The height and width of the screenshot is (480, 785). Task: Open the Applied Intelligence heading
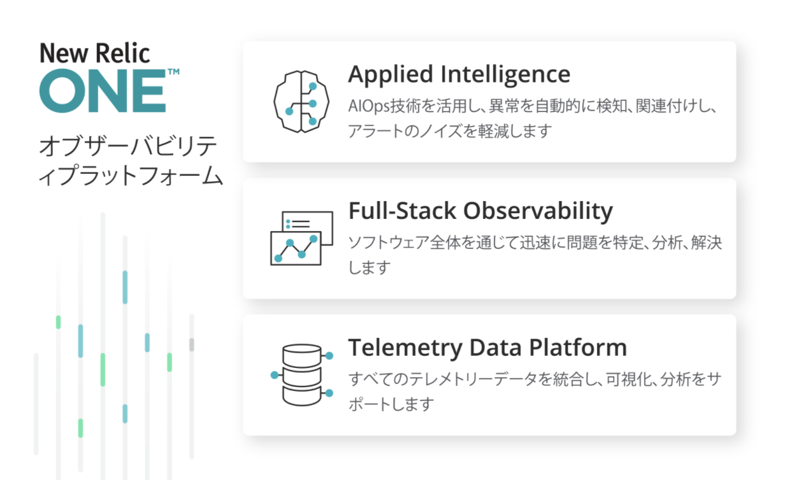pos(459,74)
